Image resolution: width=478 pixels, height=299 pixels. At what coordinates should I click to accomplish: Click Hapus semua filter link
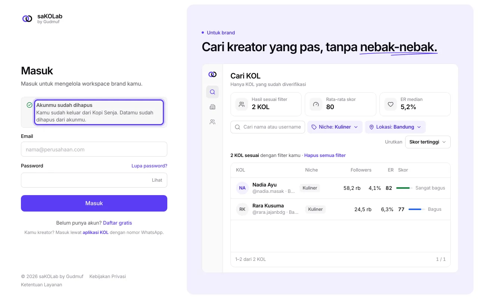pos(325,155)
